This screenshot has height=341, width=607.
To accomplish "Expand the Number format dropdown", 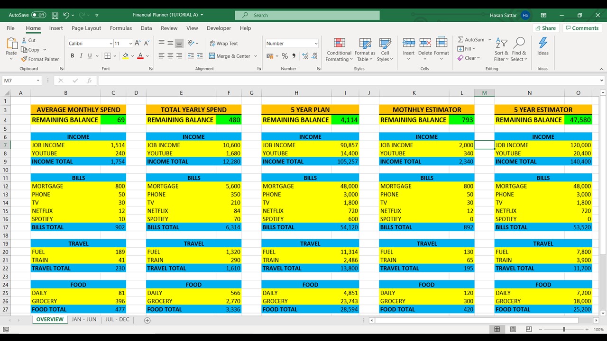I will (316, 44).
